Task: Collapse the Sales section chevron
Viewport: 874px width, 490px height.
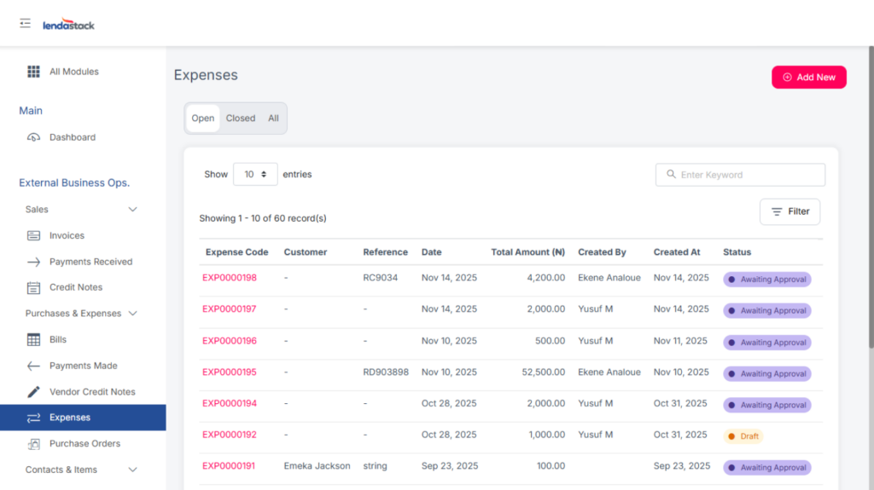Action: click(132, 210)
